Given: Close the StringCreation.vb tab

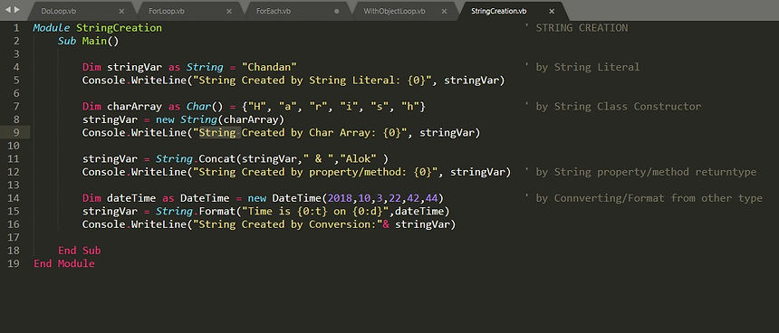Looking at the screenshot, I should (x=552, y=11).
